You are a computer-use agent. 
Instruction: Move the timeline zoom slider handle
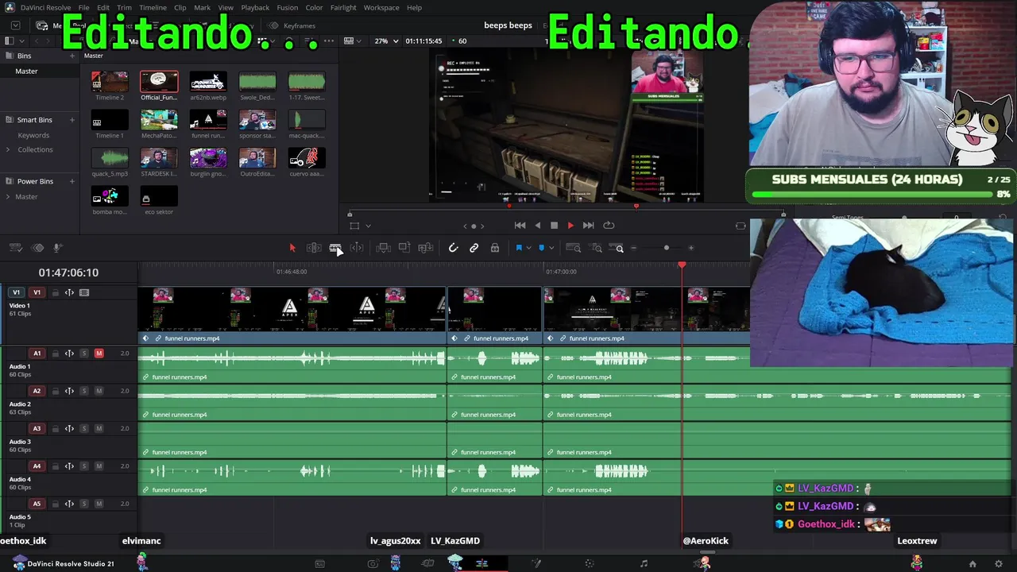tap(667, 248)
